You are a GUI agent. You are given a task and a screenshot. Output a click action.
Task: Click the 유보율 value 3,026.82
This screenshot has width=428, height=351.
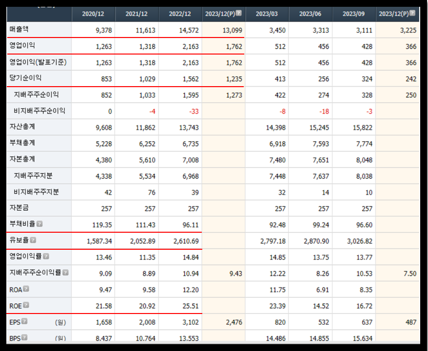coord(360,241)
